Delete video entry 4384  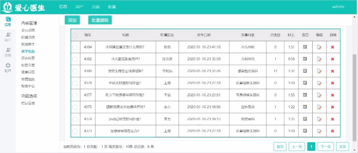(333, 47)
